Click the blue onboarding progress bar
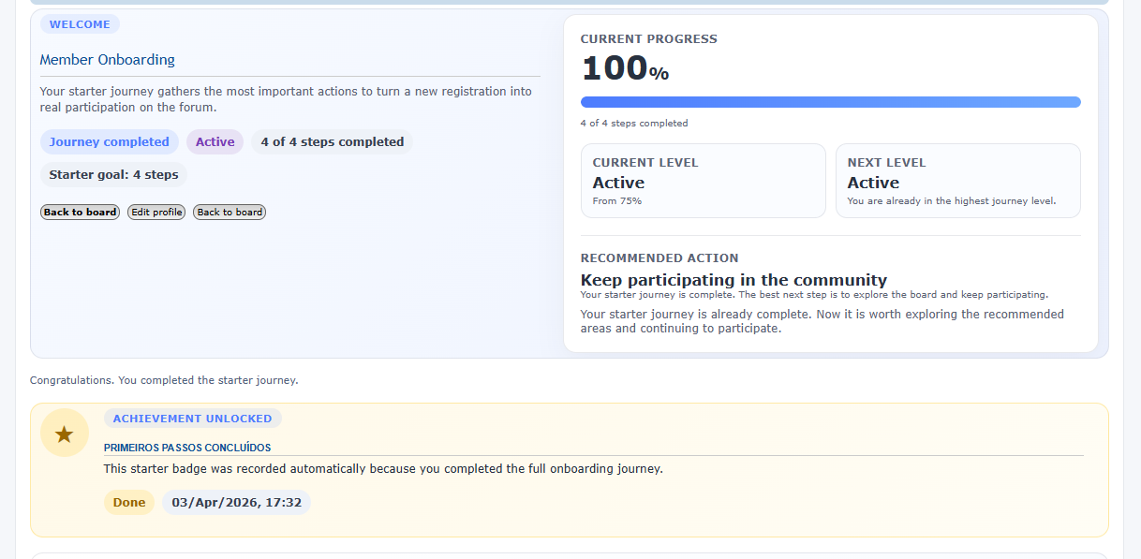This screenshot has width=1141, height=559. 830,102
